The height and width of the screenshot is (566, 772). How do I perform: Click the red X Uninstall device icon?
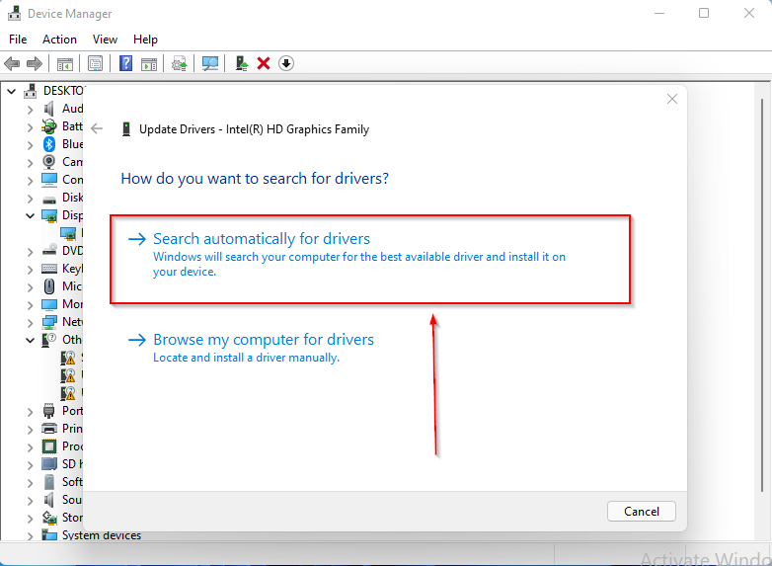(264, 63)
